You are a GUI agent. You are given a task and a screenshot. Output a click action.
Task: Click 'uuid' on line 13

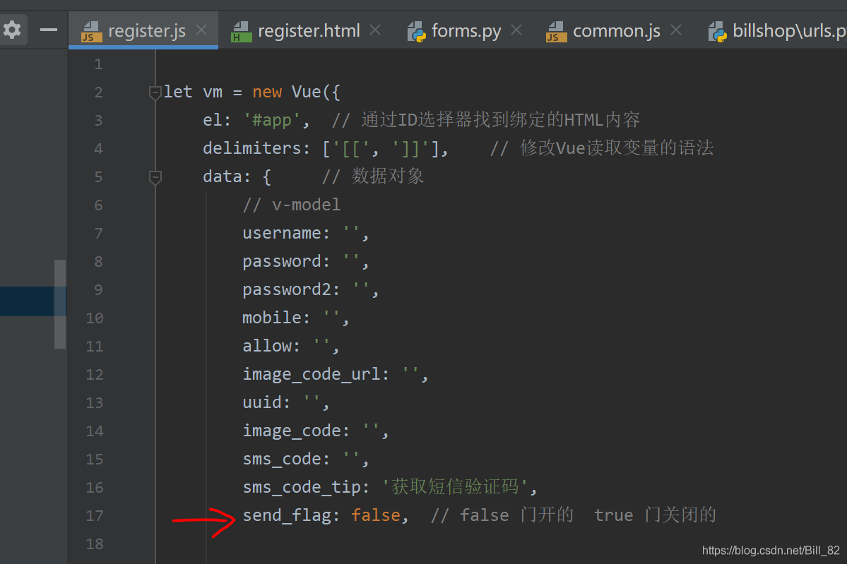pyautogui.click(x=262, y=402)
